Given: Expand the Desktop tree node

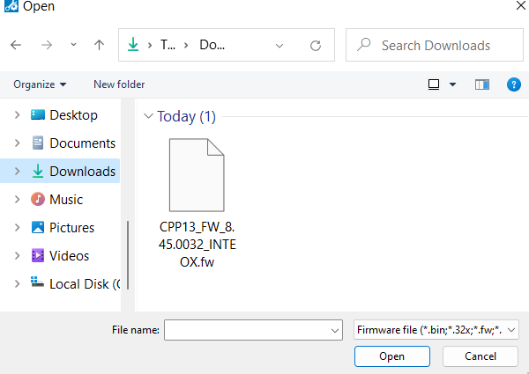Looking at the screenshot, I should (x=15, y=114).
